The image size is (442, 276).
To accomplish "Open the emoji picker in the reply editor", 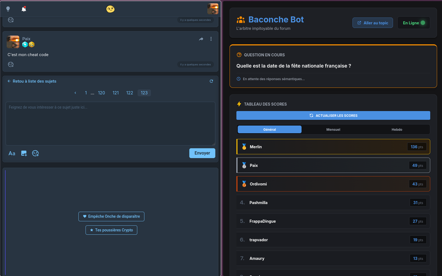I will coord(36,153).
